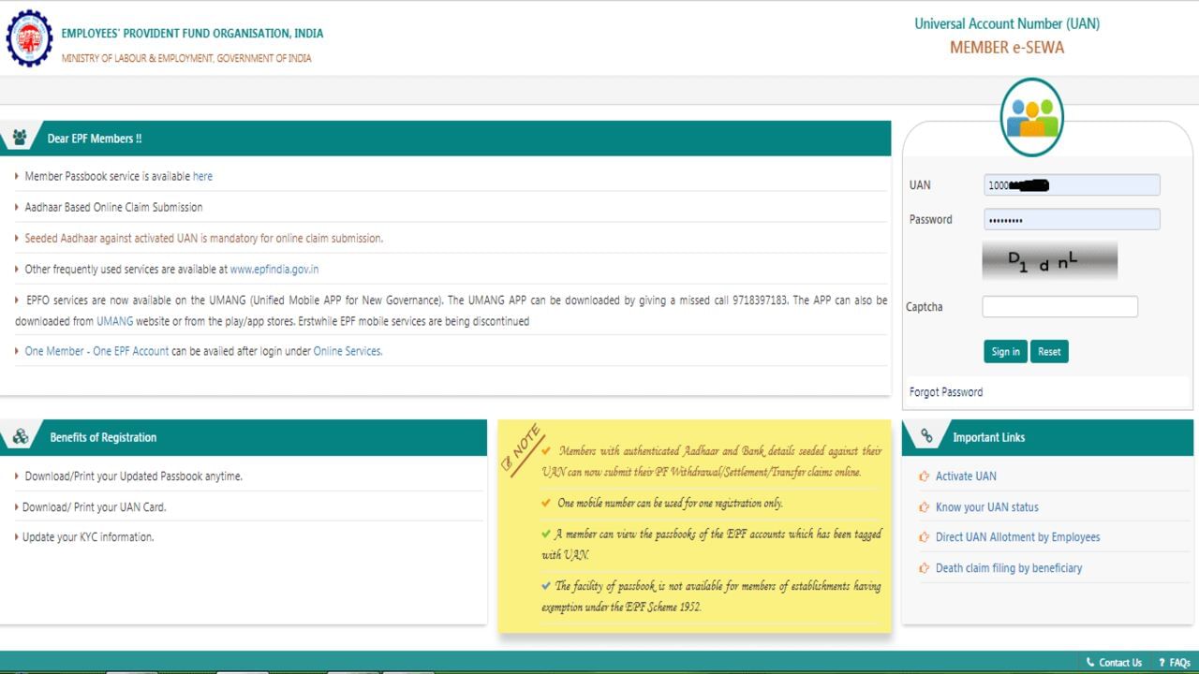
Task: Open the www.epfindia.gov.in link
Action: click(274, 269)
